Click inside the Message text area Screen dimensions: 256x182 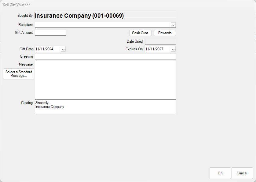[x=105, y=79]
